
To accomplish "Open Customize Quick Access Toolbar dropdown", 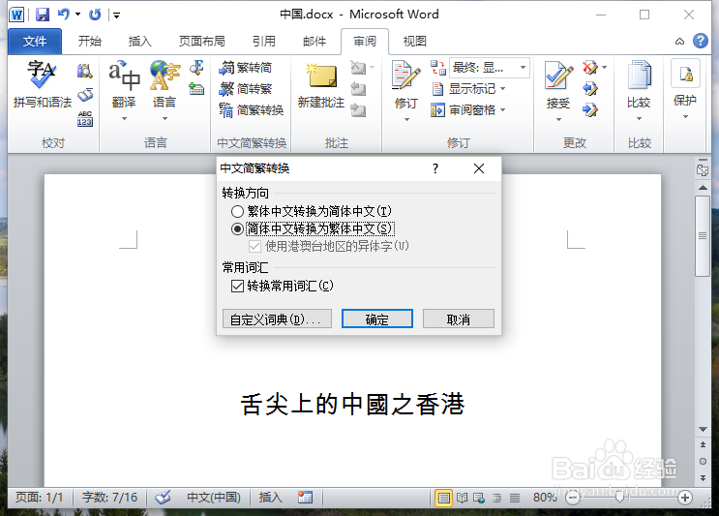I will click(x=116, y=15).
